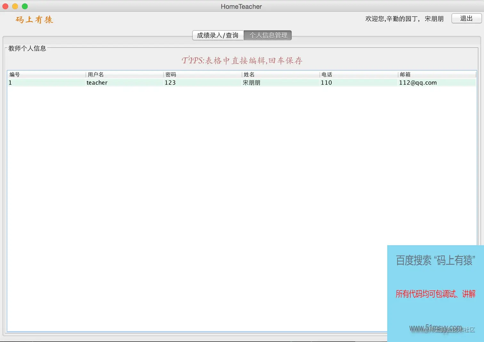The image size is (484, 342).
Task: Click the 编号 column header
Action: click(x=46, y=75)
